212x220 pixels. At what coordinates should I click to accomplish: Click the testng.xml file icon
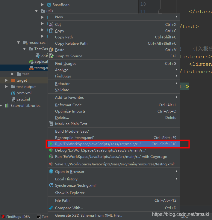31,68
